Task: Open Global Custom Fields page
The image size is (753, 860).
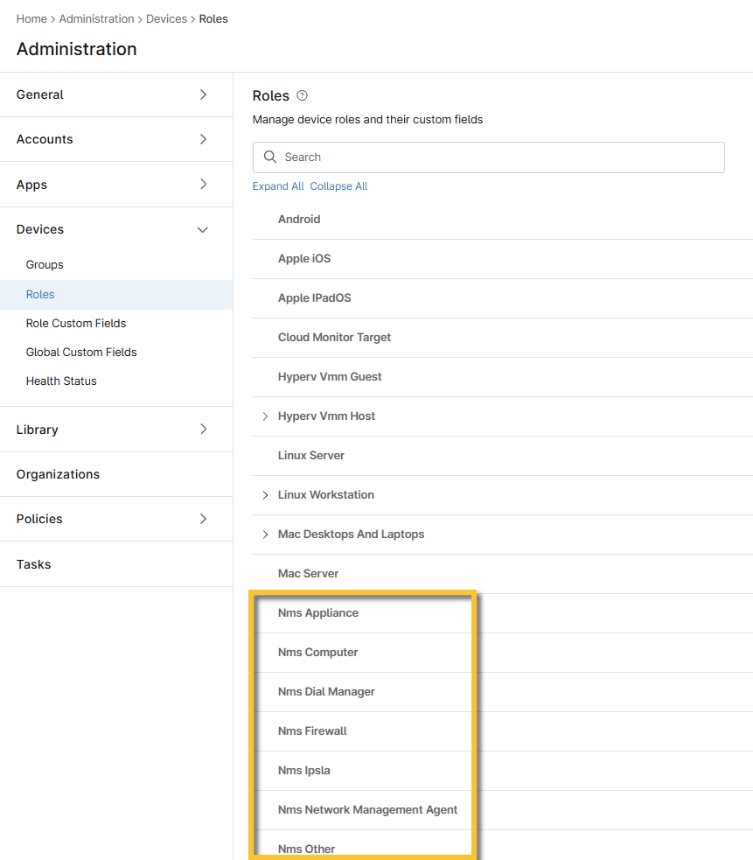Action: coord(81,353)
